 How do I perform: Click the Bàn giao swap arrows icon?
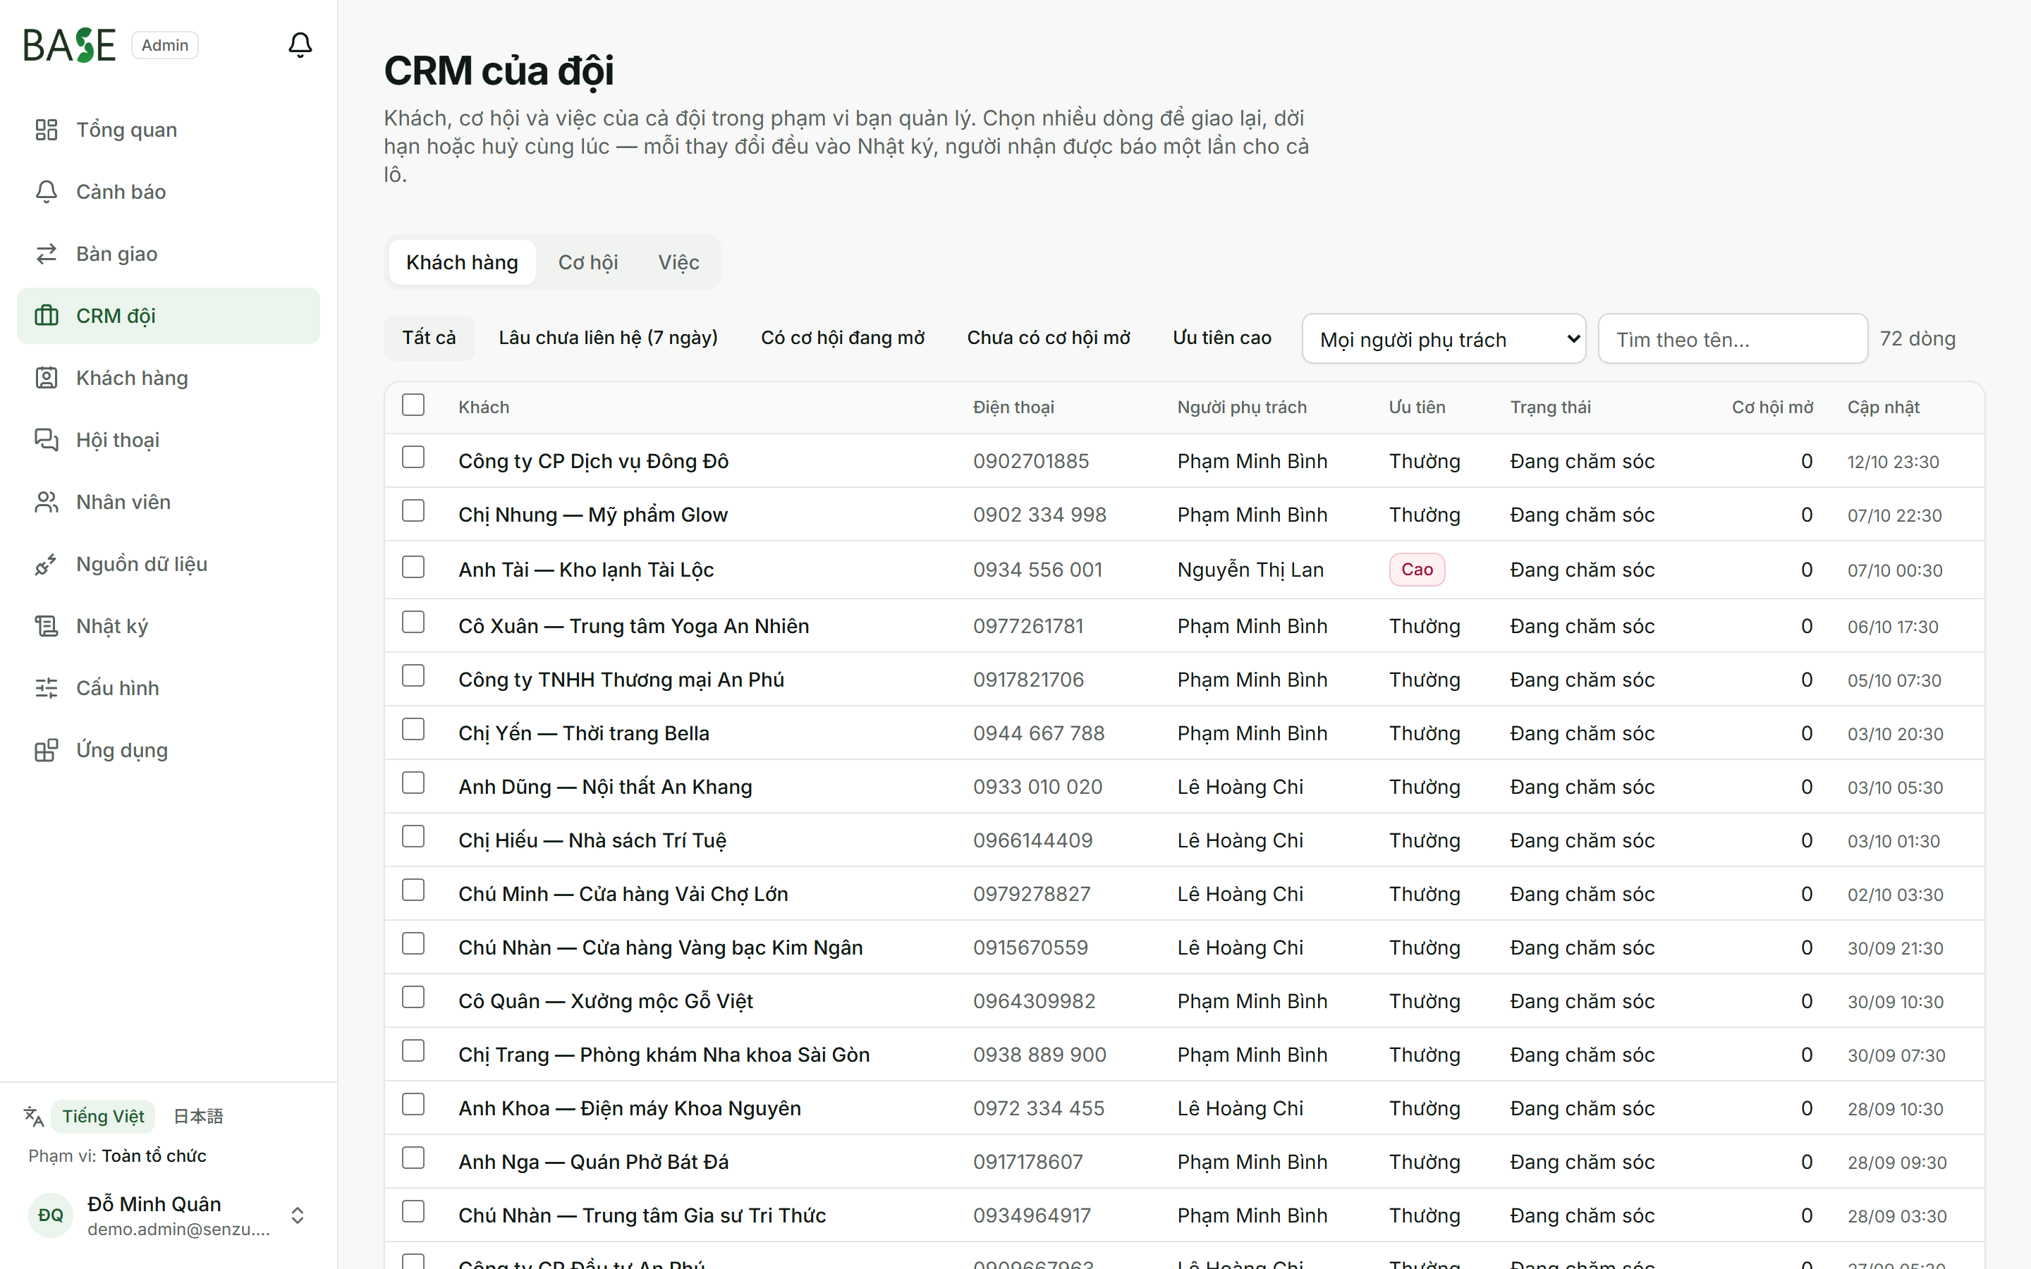46,254
